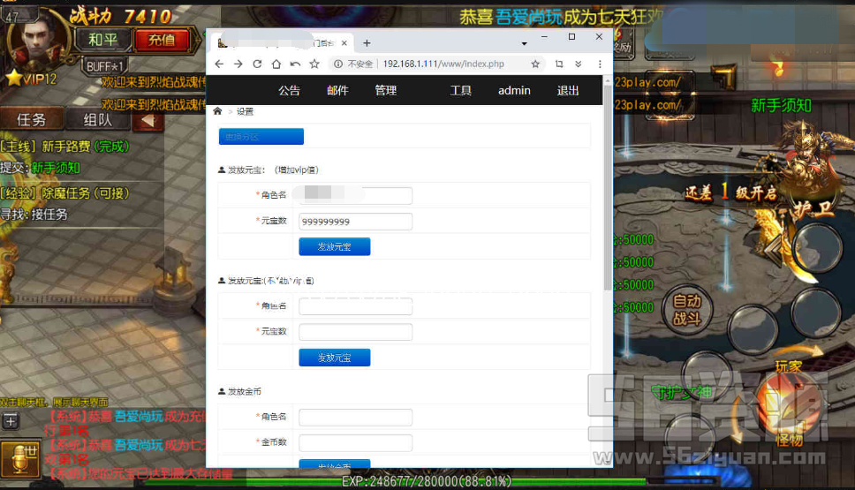
Task: Open the browser three-dot menu
Action: 600,64
